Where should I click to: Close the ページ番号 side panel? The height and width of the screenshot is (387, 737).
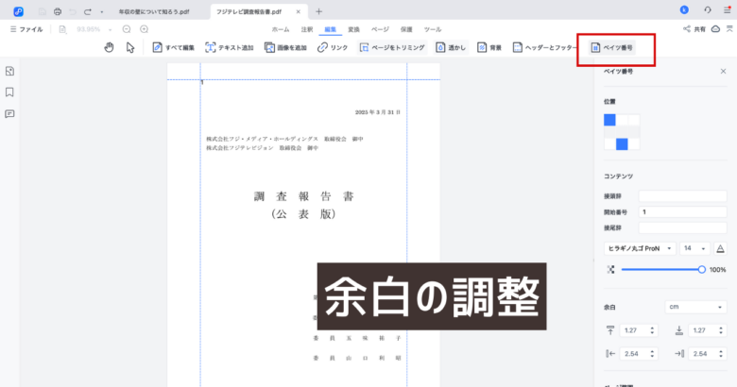[x=723, y=72]
